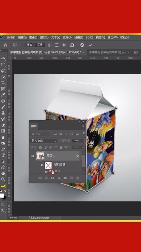Delete layer using the trash icon
This screenshot has height=252, width=141.
tap(77, 178)
